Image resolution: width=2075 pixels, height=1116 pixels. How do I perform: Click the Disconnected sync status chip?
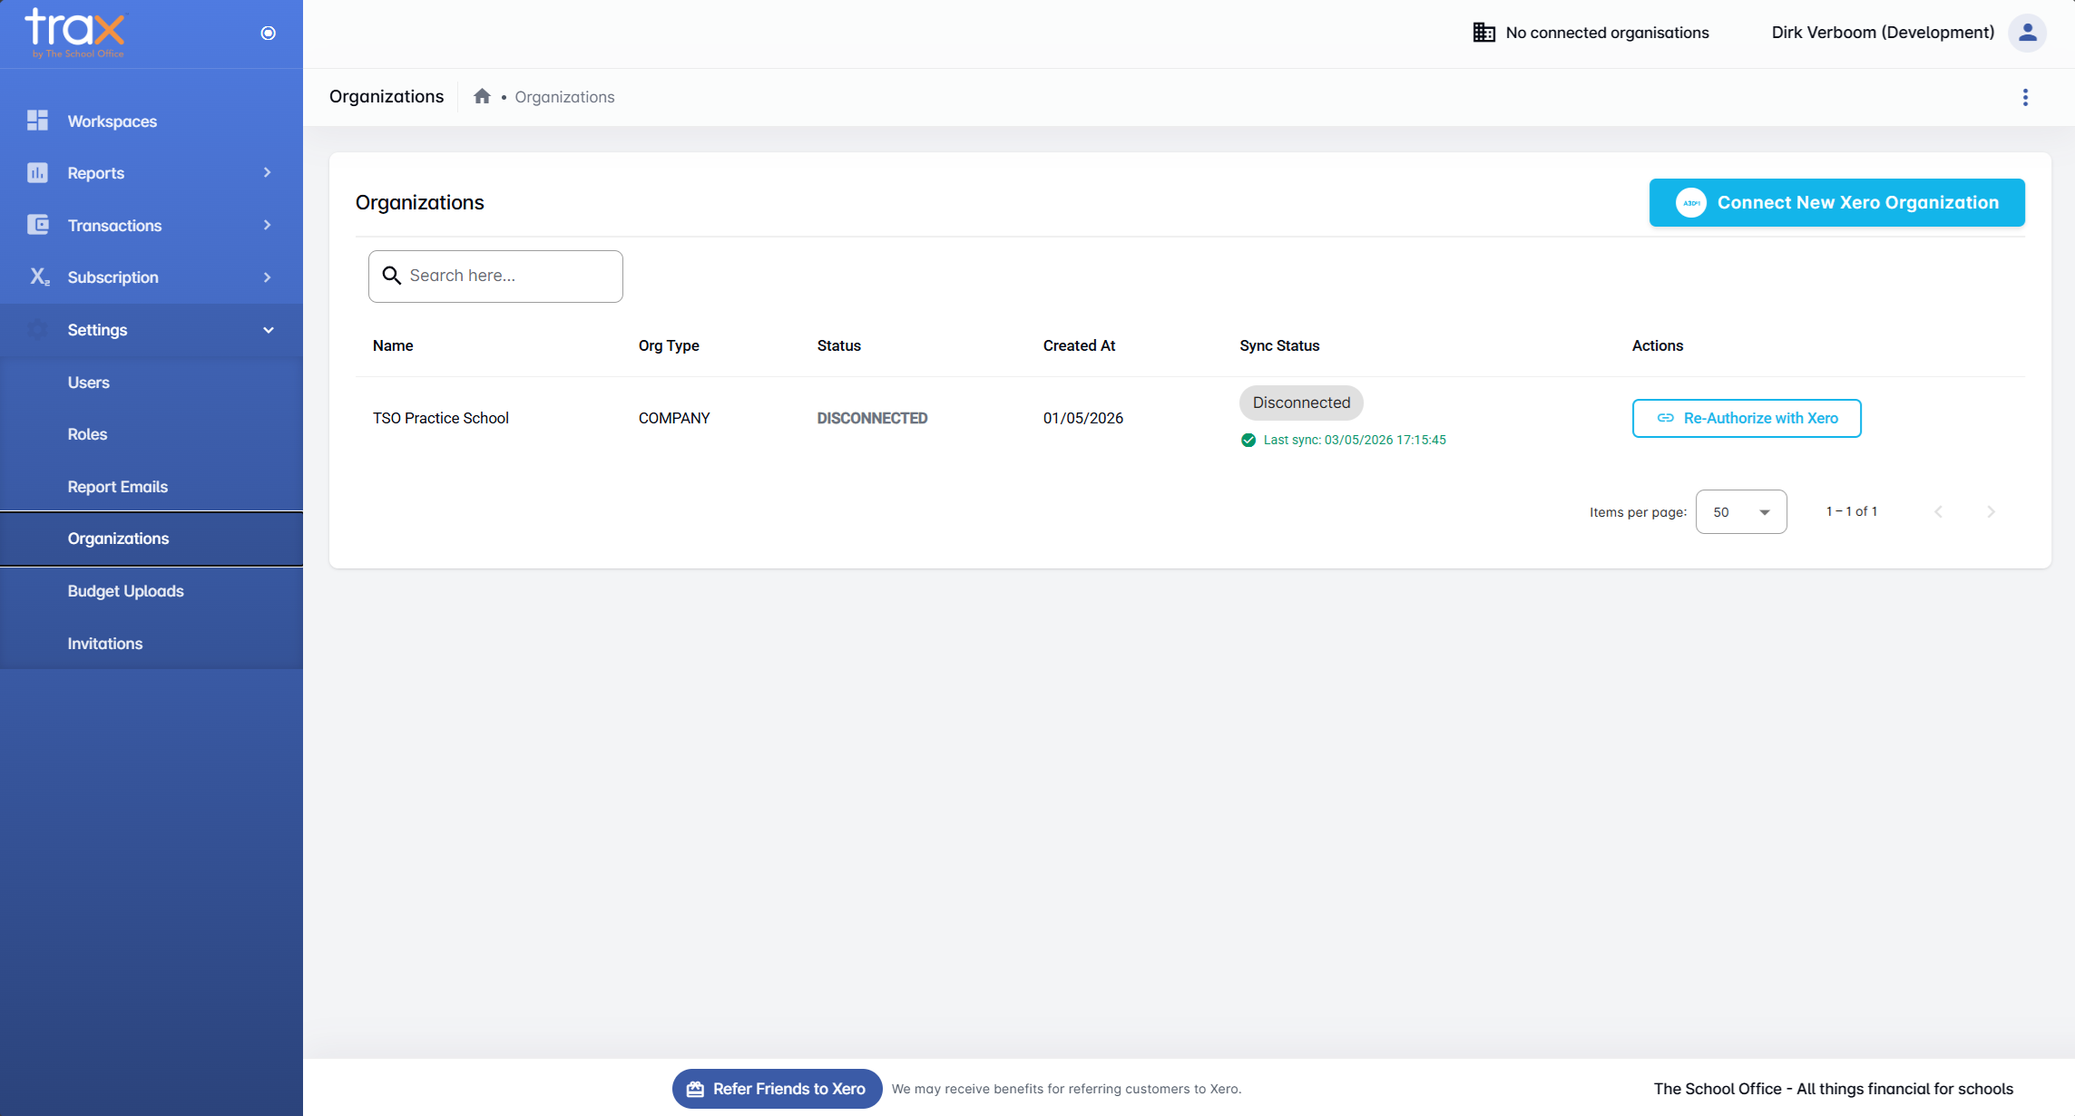coord(1301,403)
